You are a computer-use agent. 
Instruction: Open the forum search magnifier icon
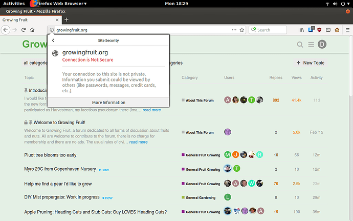tap(300, 45)
